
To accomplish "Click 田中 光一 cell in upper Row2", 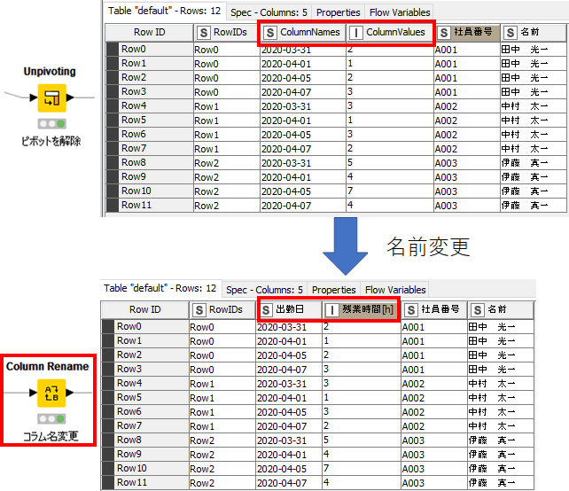I will coord(533,77).
